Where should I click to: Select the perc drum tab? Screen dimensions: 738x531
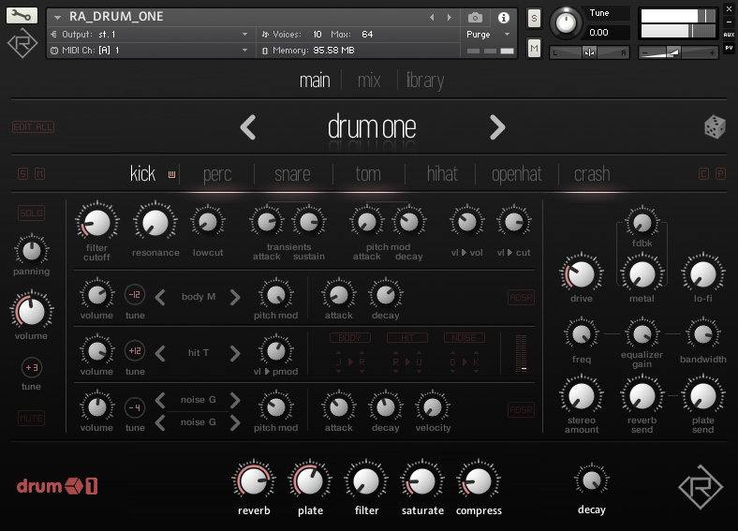(x=217, y=174)
